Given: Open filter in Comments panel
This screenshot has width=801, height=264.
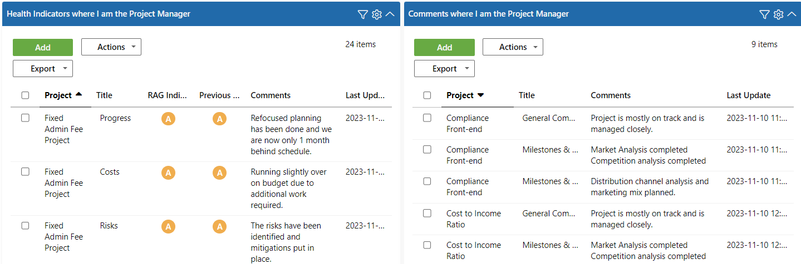Looking at the screenshot, I should (764, 14).
